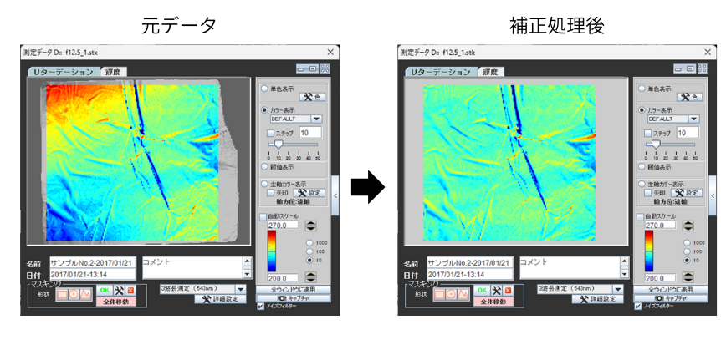Click red X mask delete icon, left window
The image size is (721, 360).
[x=130, y=290]
